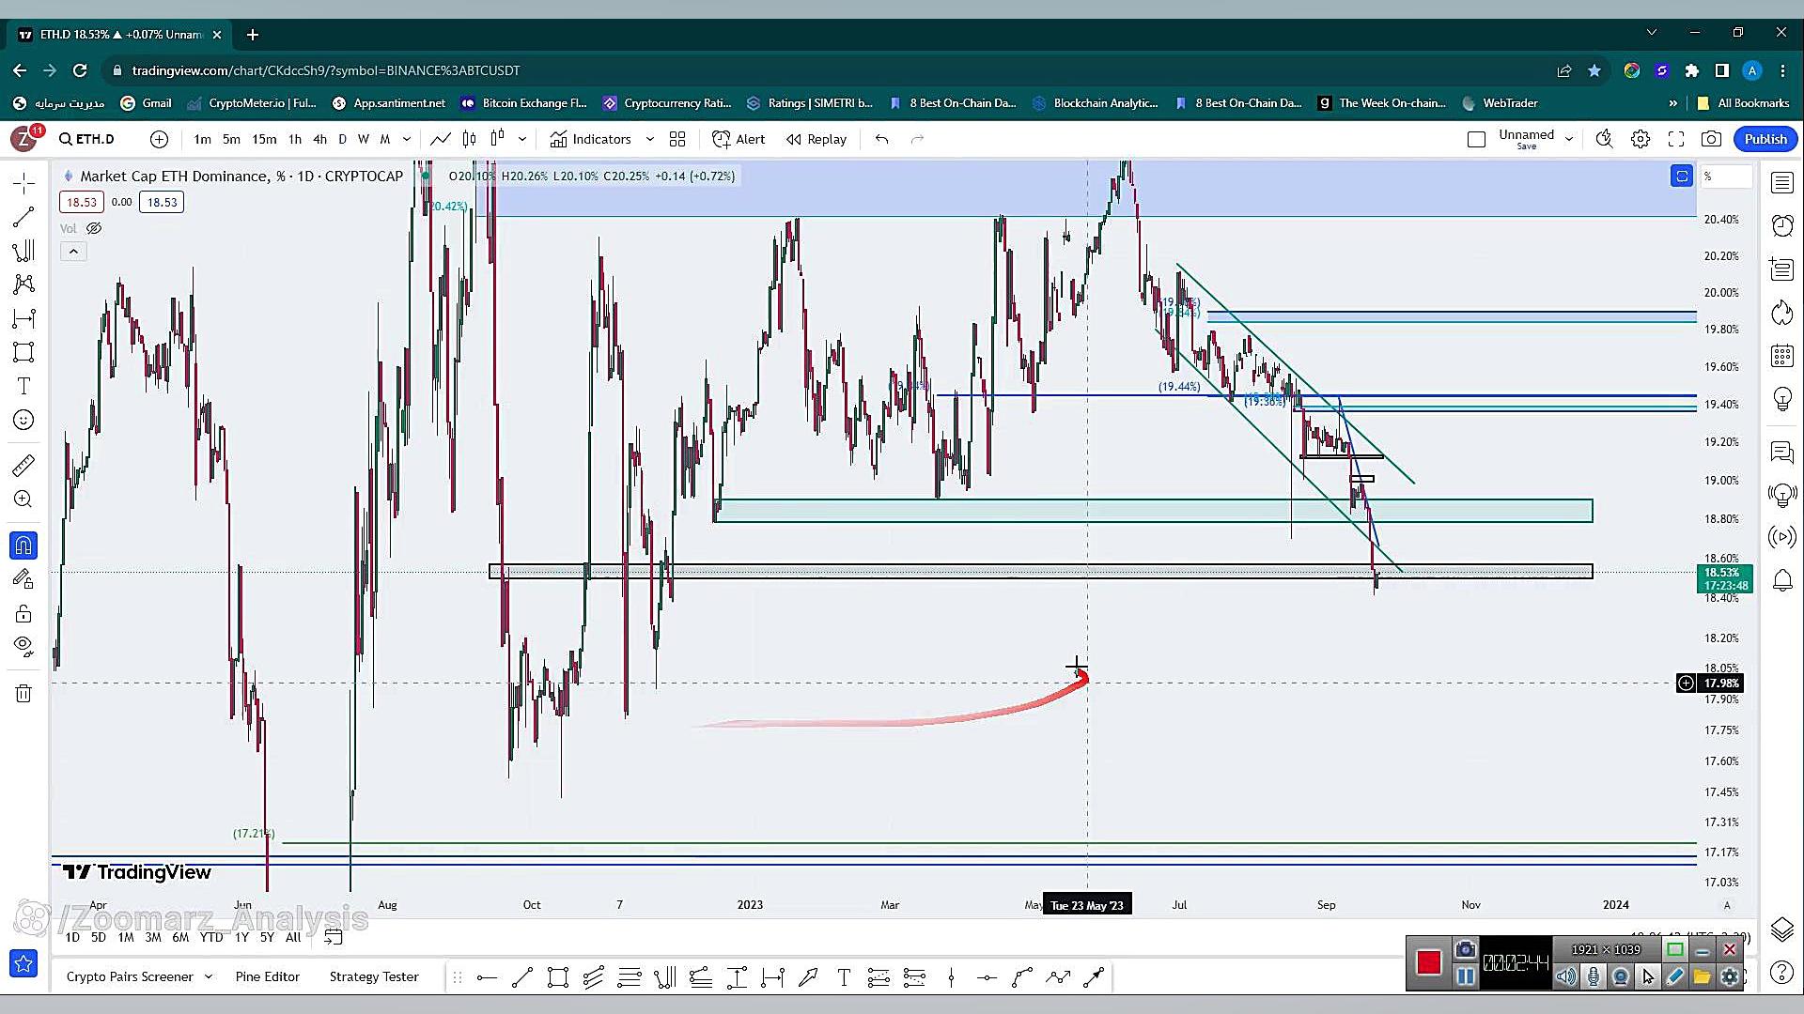Viewport: 1804px width, 1014px height.
Task: Toggle magnet mode for drawings
Action: click(23, 545)
